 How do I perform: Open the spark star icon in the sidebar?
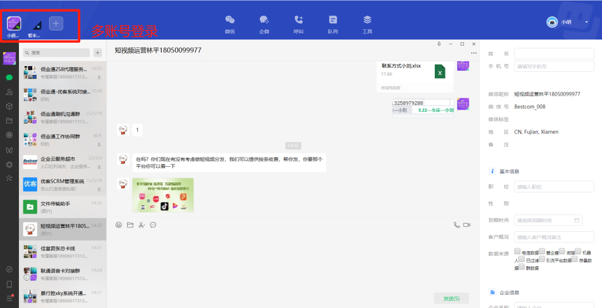pyautogui.click(x=9, y=178)
